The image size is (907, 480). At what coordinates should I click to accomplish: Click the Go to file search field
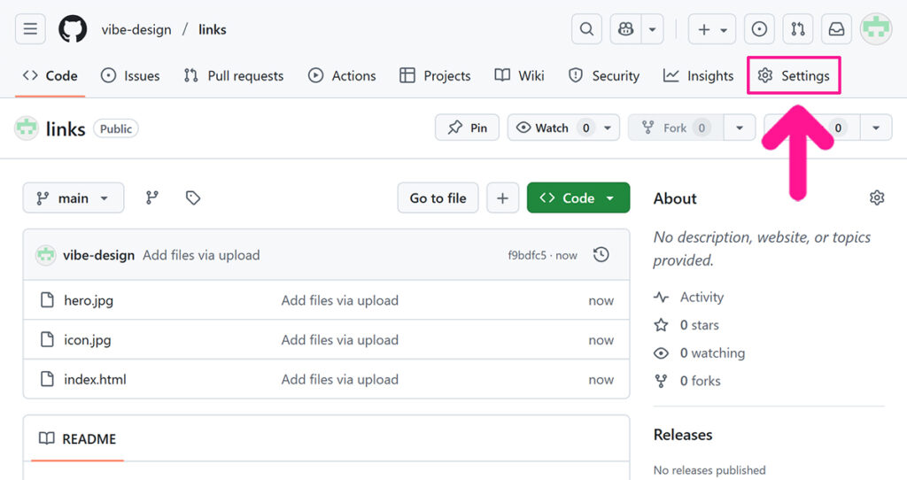[x=438, y=198]
